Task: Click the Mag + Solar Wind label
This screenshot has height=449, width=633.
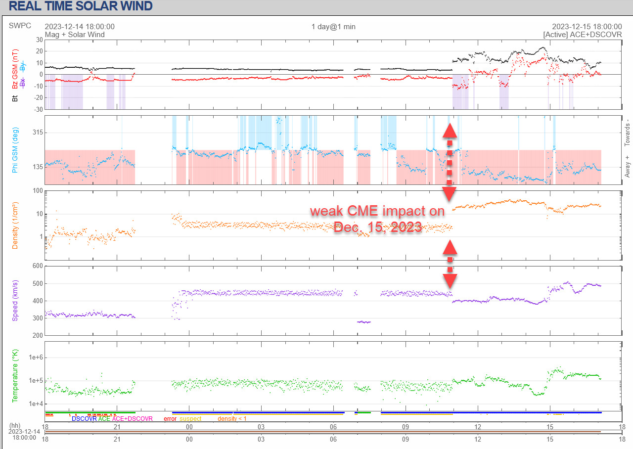Action: [75, 35]
